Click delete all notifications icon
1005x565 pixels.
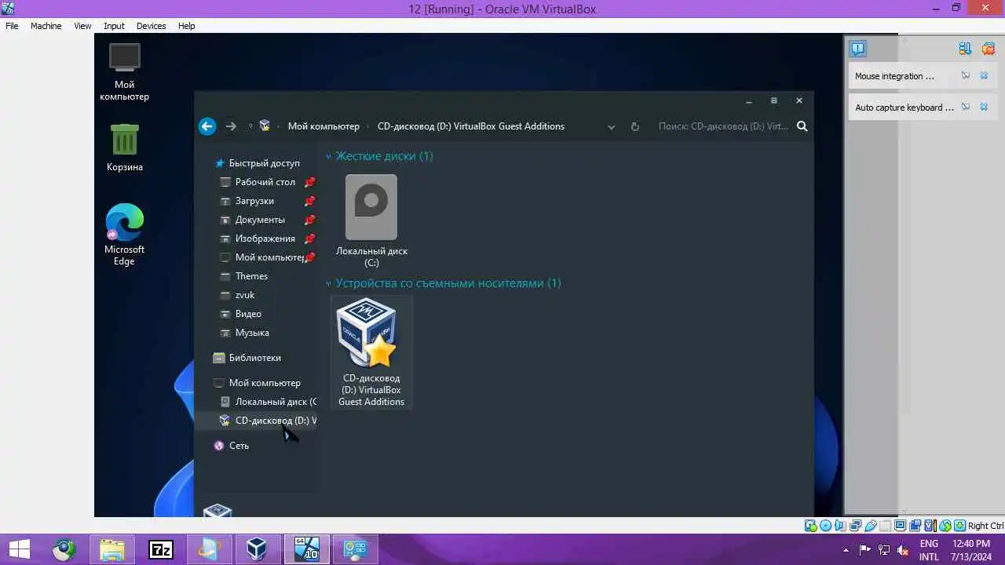coord(988,49)
